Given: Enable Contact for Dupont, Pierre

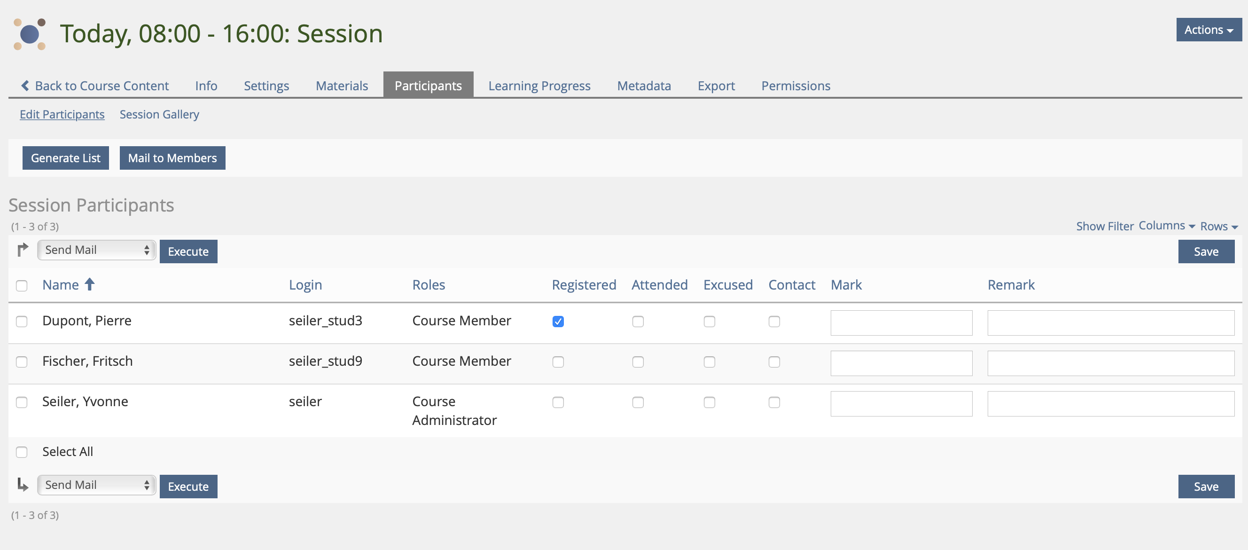Looking at the screenshot, I should tap(774, 321).
